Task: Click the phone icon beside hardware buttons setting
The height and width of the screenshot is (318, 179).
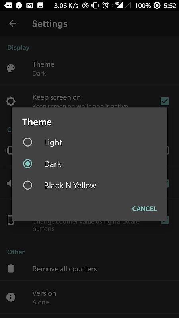Action: (11, 220)
